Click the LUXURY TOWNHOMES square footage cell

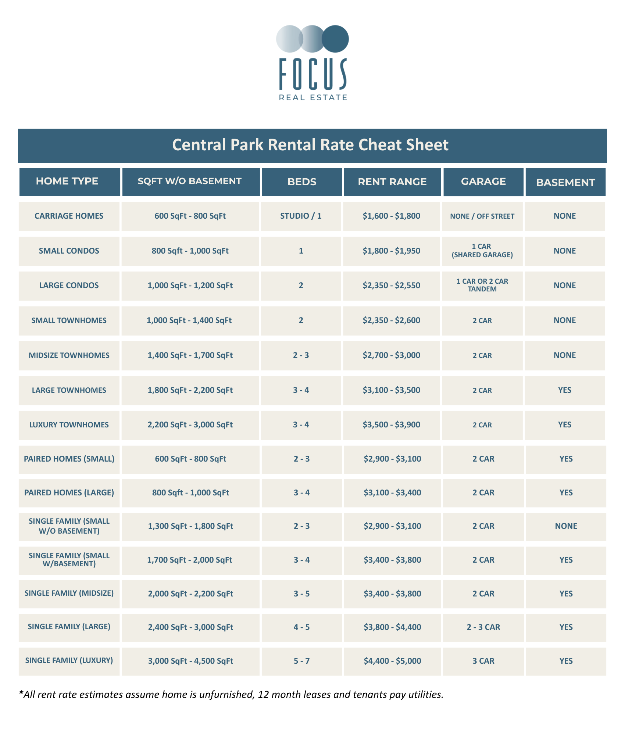click(190, 425)
